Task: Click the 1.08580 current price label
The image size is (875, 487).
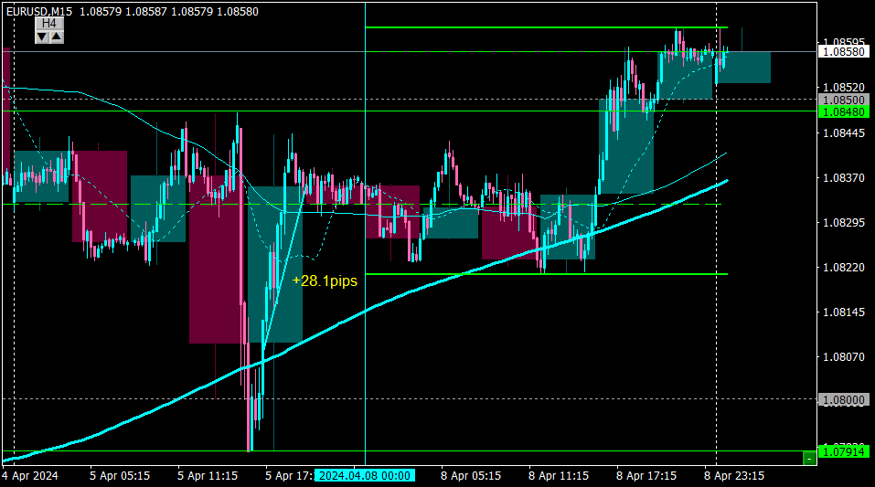Action: click(844, 52)
